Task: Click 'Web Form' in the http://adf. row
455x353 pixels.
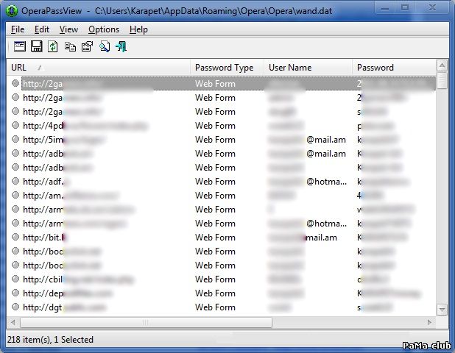Action: 215,182
